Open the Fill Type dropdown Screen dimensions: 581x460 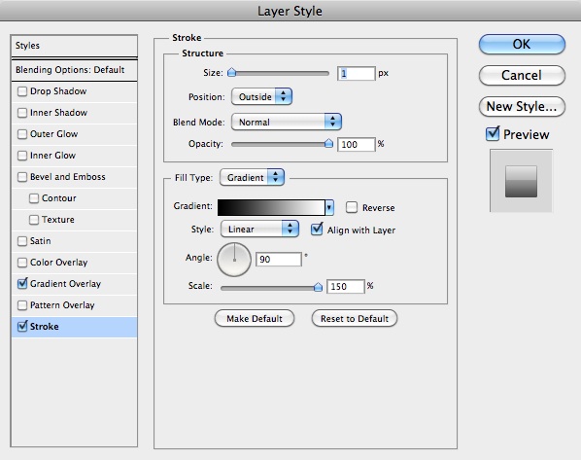[252, 177]
